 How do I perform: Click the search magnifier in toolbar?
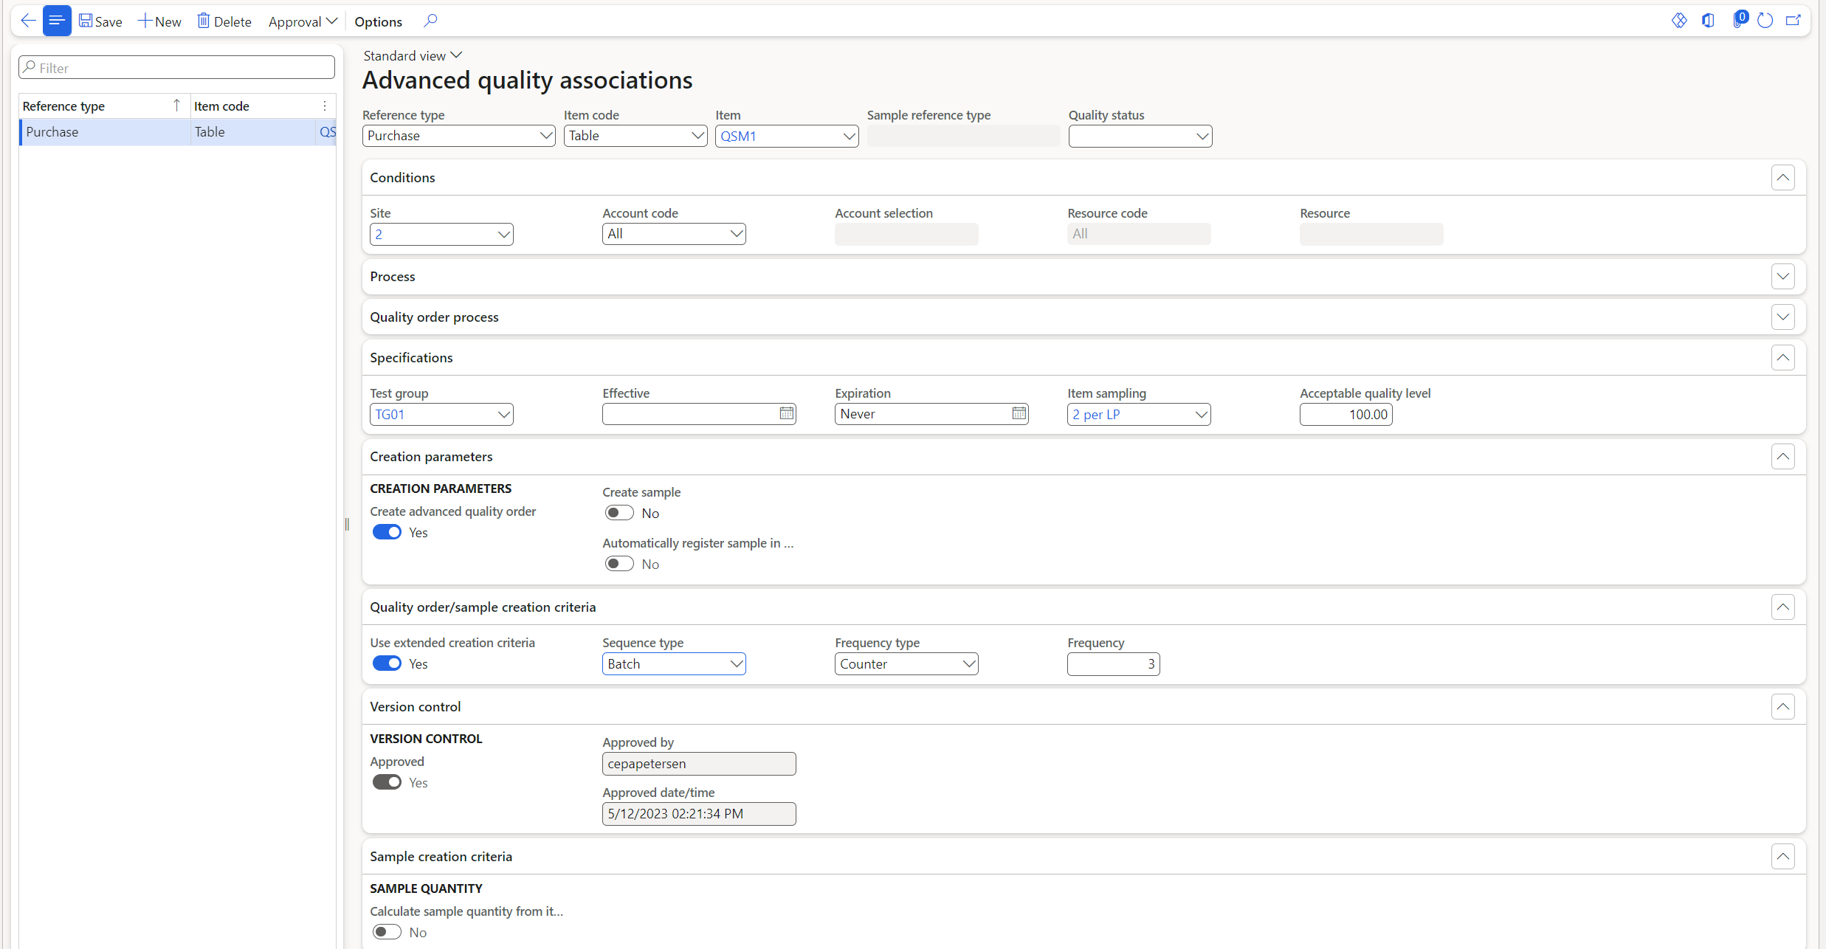(x=430, y=21)
